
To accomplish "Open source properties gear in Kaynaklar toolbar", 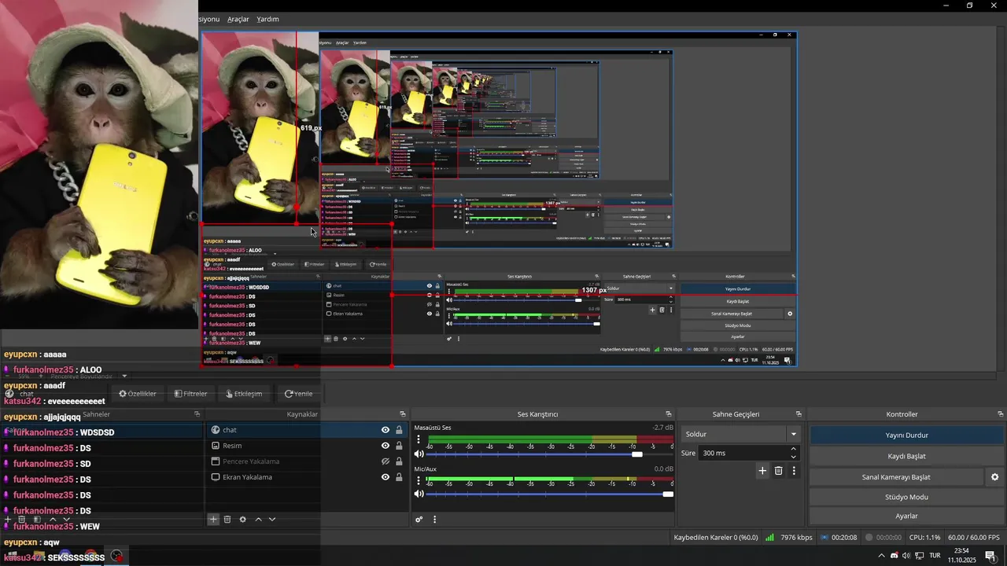I will point(242,520).
